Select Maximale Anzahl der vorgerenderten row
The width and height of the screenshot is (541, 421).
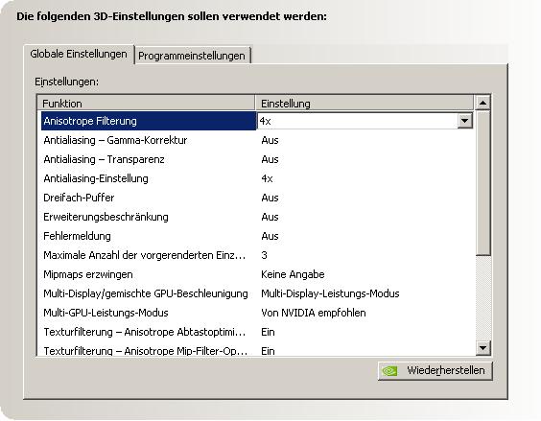[257, 255]
